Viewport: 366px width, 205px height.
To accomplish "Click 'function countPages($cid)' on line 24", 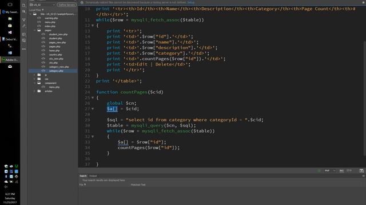I will tap(130, 92).
